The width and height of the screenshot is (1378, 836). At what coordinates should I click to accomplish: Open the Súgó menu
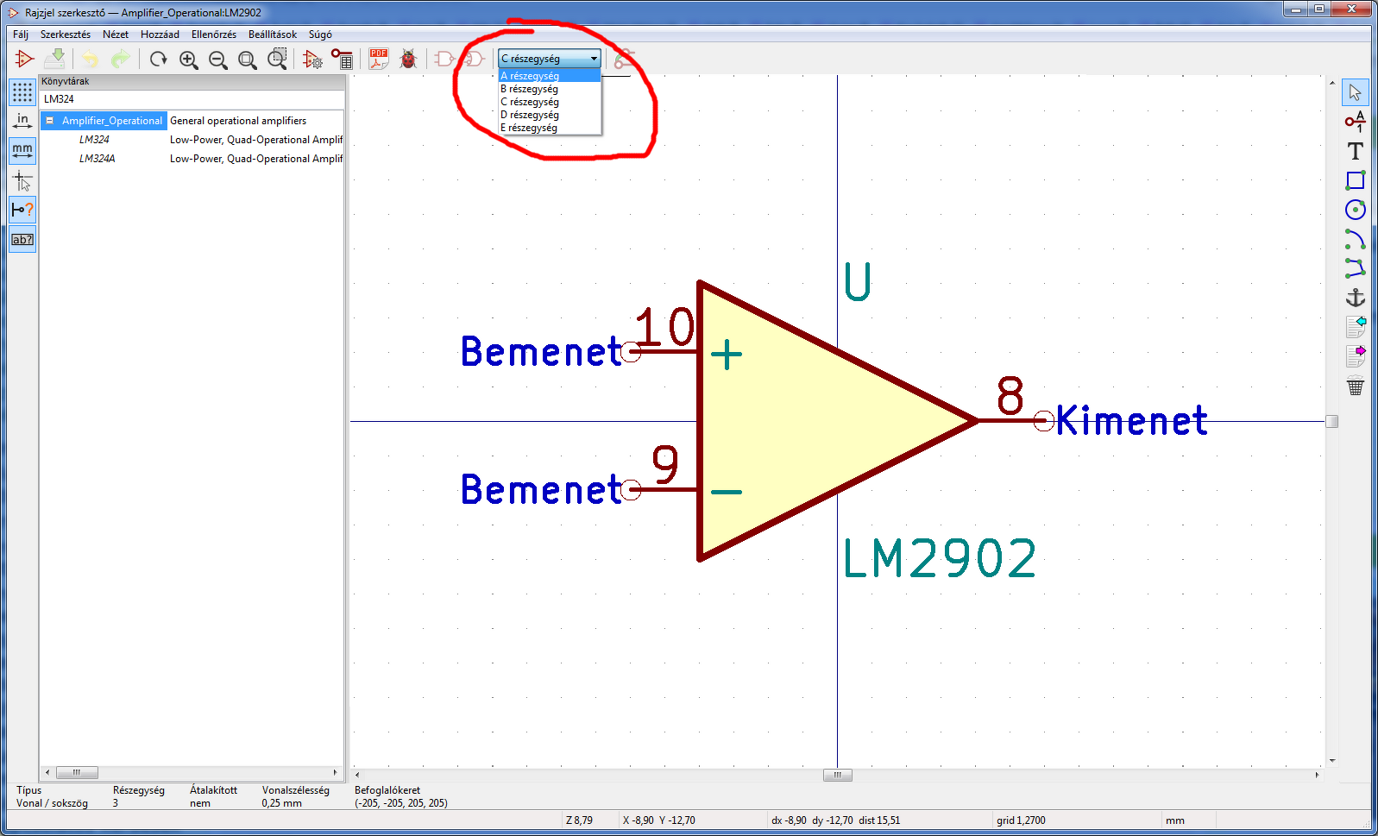(320, 35)
